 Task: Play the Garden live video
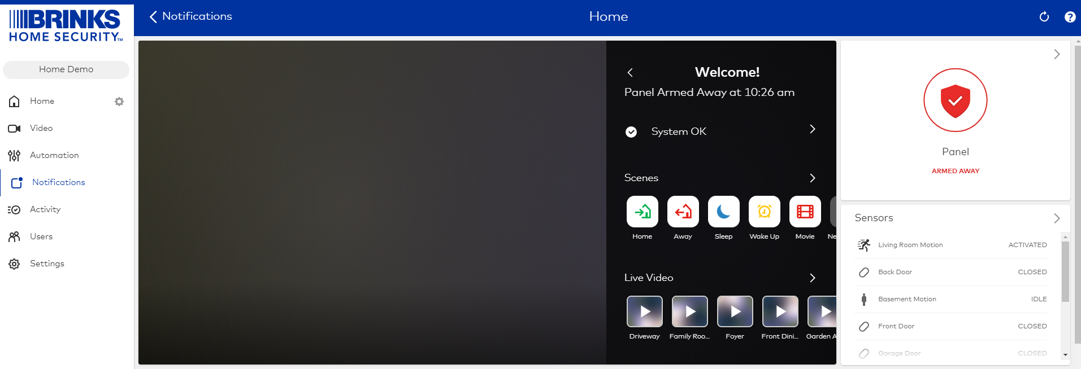click(822, 311)
